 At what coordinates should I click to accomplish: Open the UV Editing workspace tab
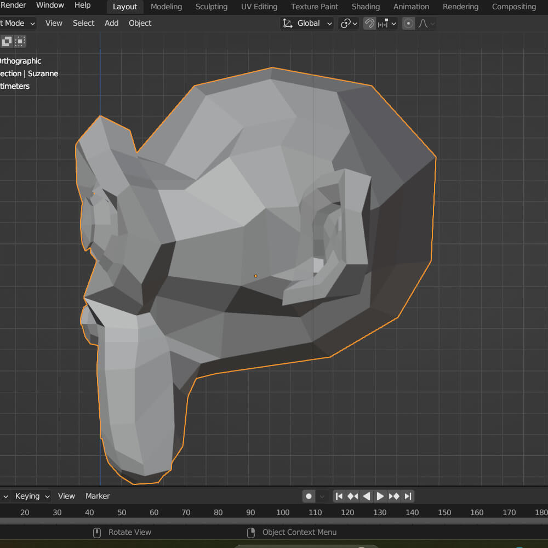[x=259, y=7]
